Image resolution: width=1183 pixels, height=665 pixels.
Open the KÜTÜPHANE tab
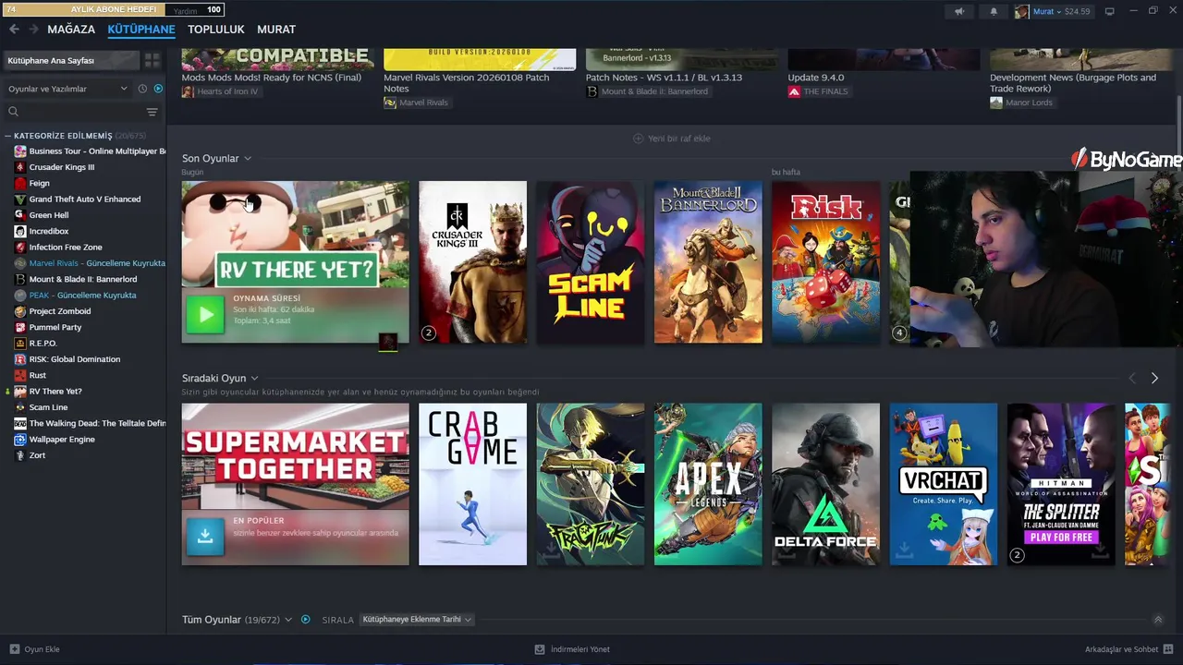[141, 30]
